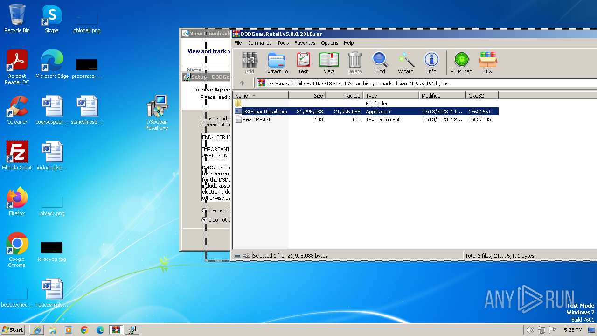Select jerseyeg.jpg desktop file
Screen dimensions: 597x336
point(51,252)
